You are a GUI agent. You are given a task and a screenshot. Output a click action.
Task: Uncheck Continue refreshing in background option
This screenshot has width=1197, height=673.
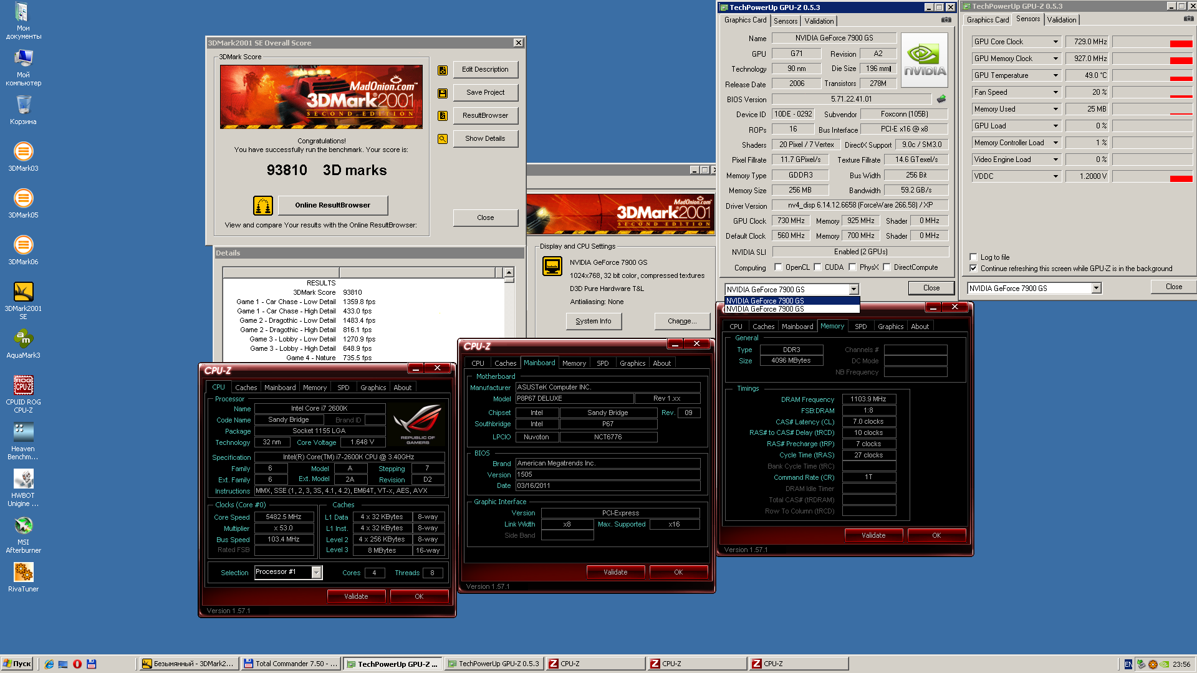tap(973, 269)
